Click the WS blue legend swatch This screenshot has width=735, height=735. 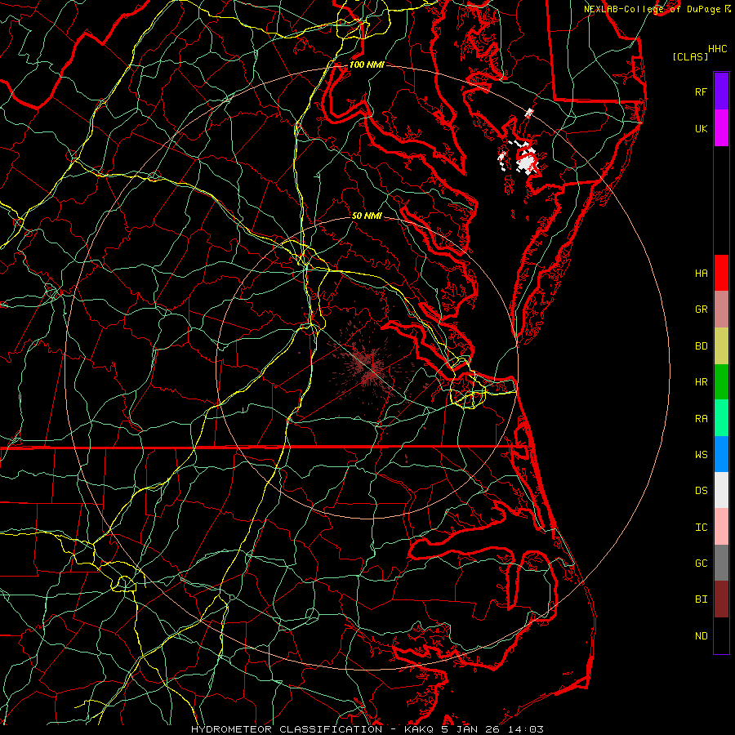721,454
